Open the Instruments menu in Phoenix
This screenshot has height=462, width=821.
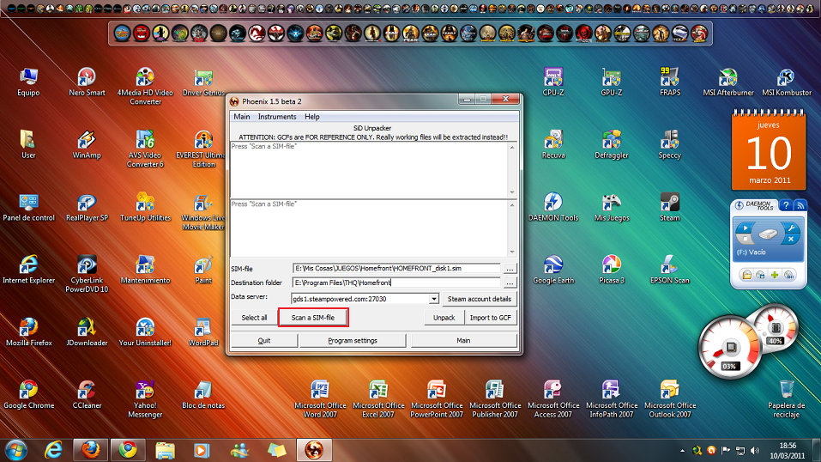click(x=277, y=117)
